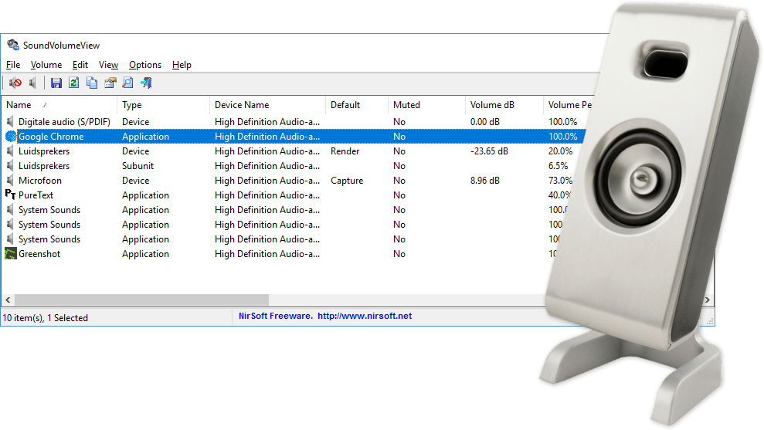Viewport: 764px width, 430px height.
Task: Click the PureText row icon
Action: pyautogui.click(x=10, y=195)
